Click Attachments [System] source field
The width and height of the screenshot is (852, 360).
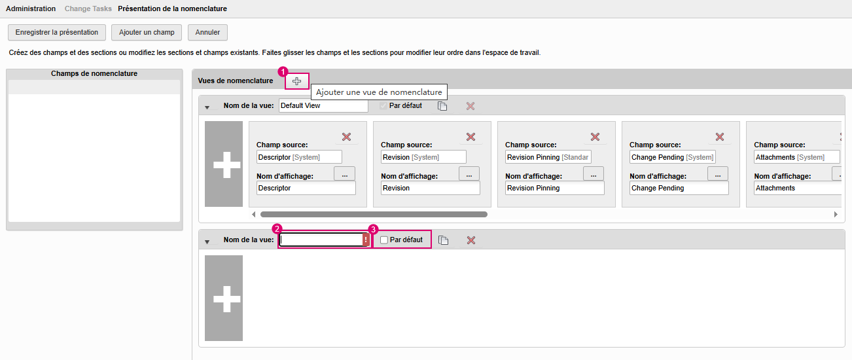pyautogui.click(x=796, y=157)
